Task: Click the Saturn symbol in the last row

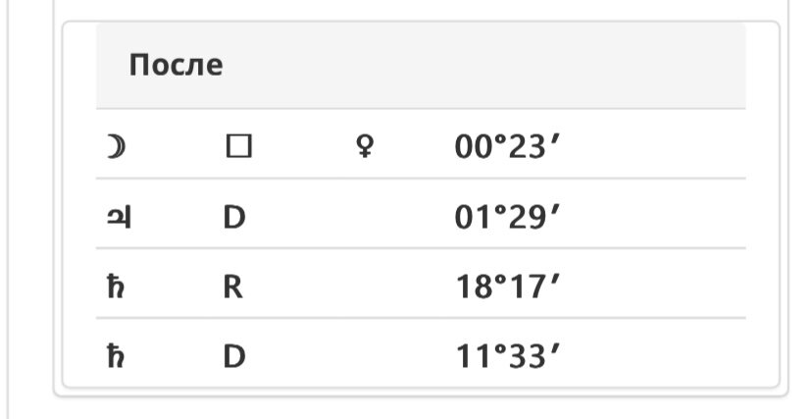Action: coord(116,356)
